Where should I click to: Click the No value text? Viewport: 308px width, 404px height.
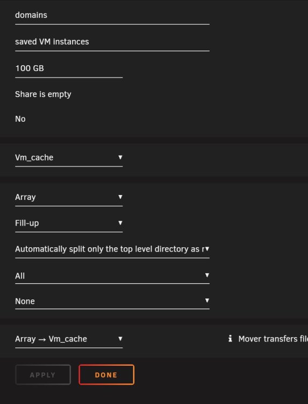pos(20,119)
